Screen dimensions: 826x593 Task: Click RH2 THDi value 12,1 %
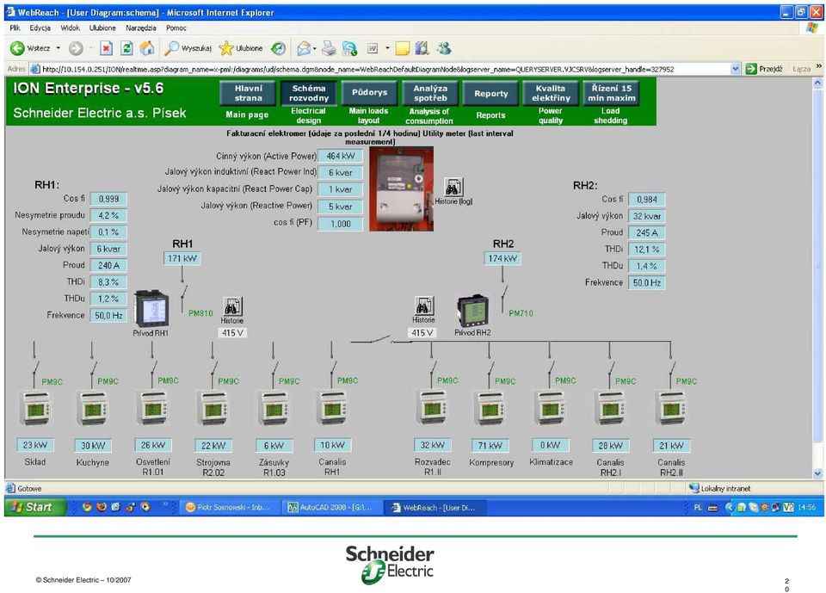point(647,250)
